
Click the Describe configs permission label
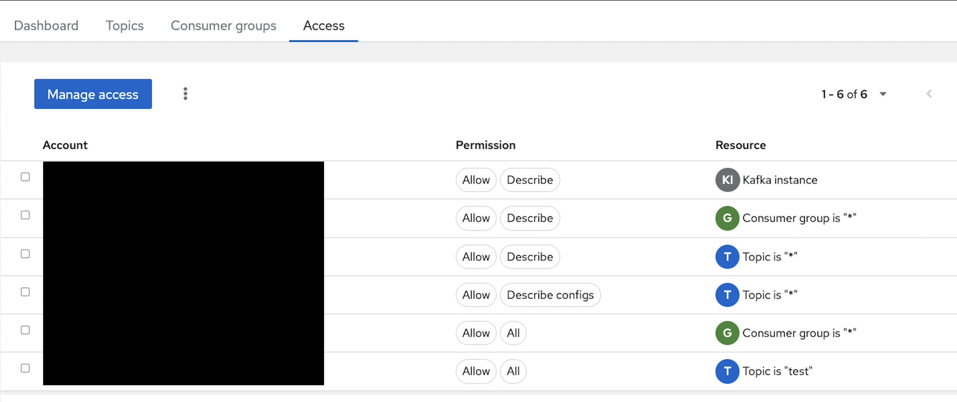[x=550, y=295]
